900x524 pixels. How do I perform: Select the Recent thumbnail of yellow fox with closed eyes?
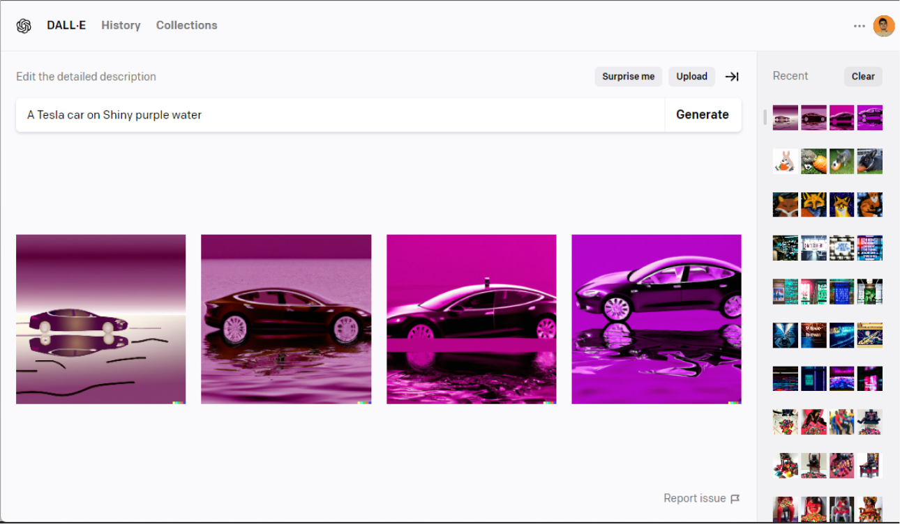point(814,205)
